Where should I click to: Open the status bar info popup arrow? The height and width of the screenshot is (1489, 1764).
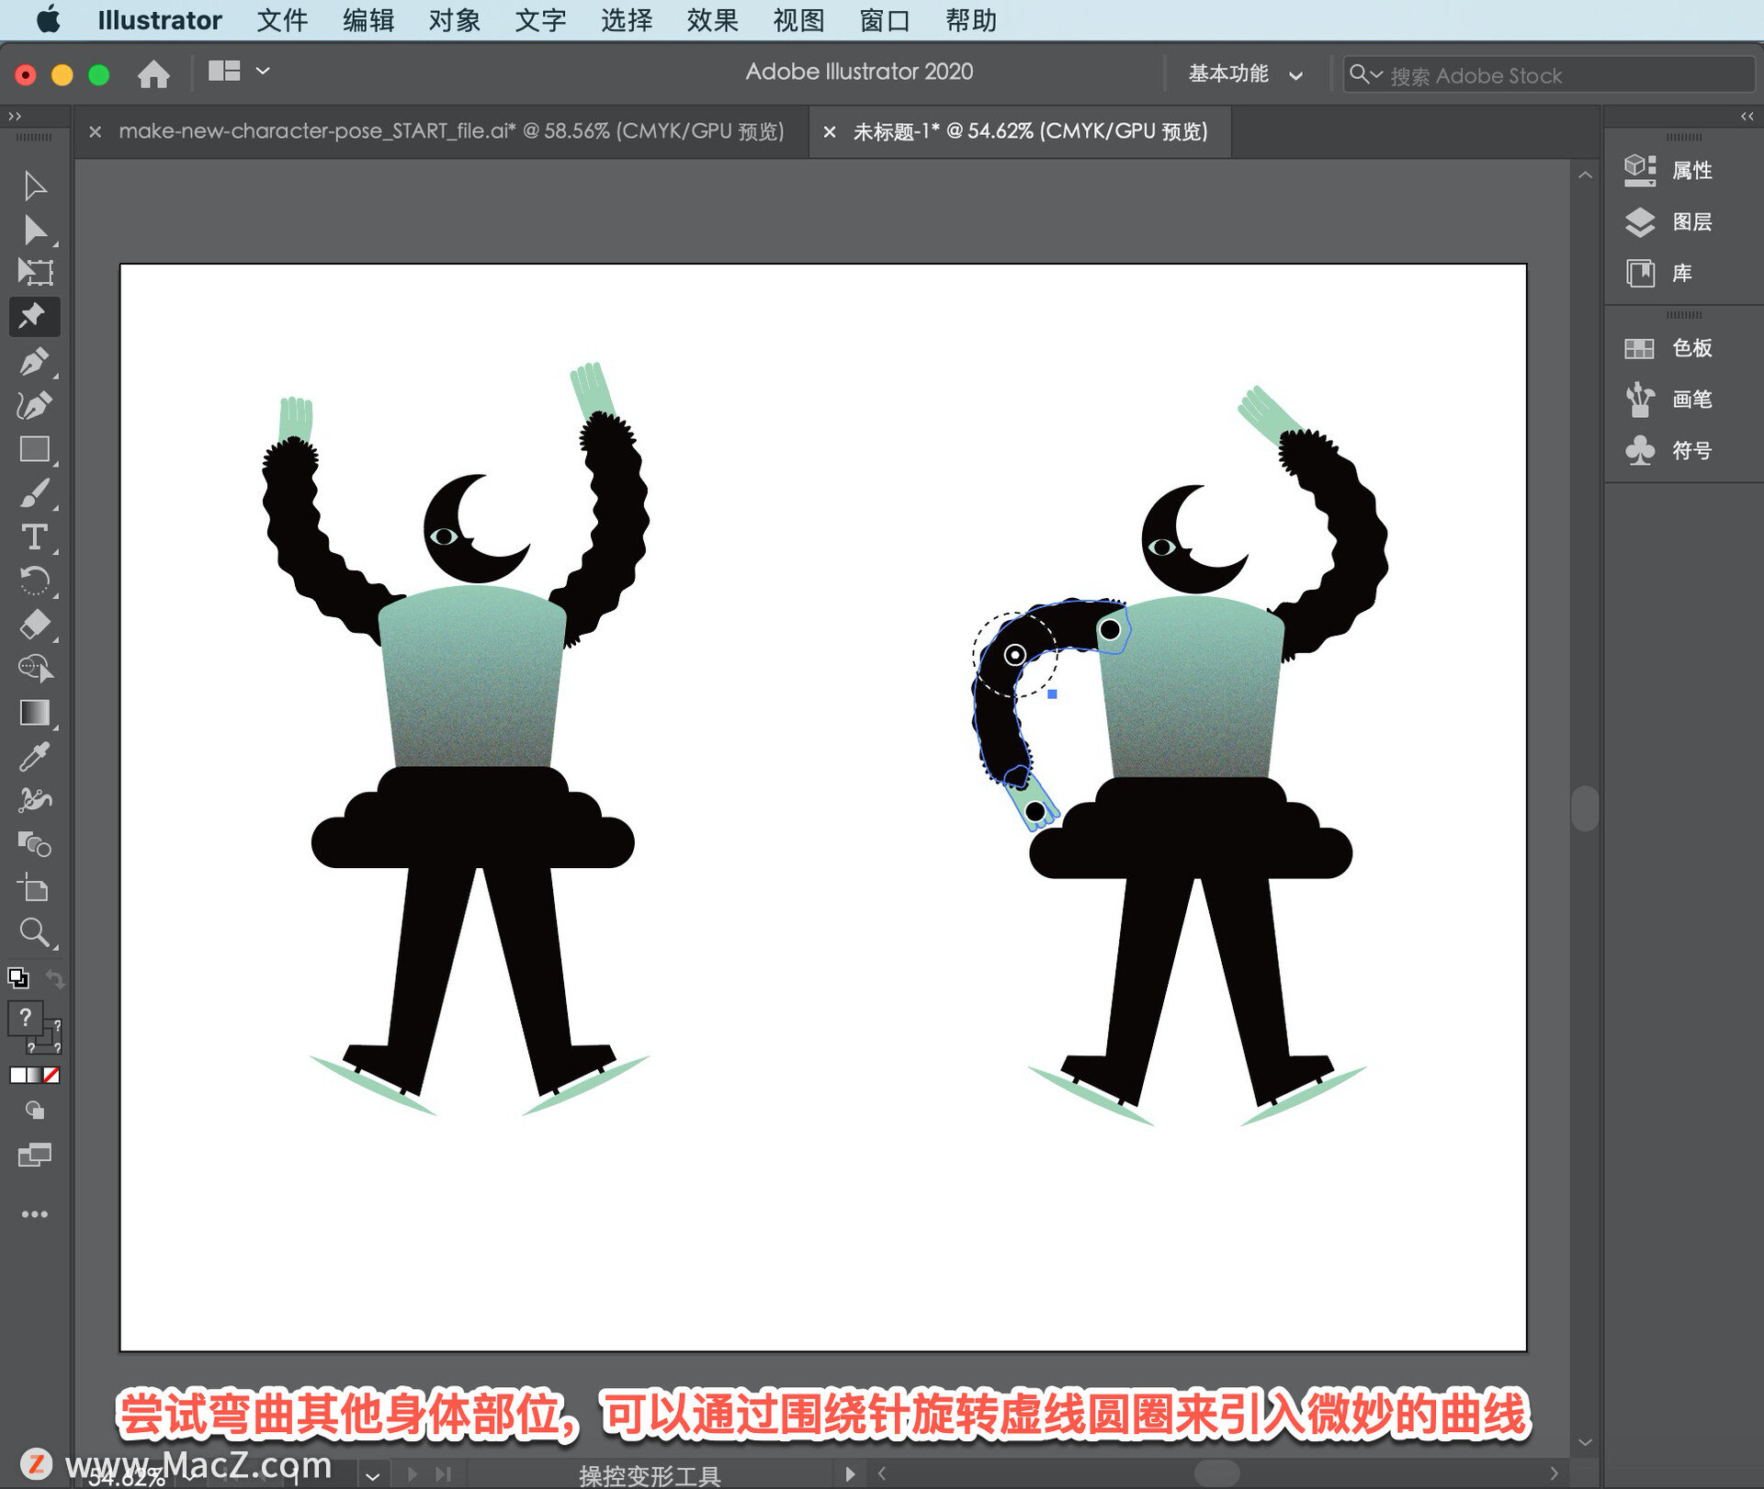[850, 1473]
